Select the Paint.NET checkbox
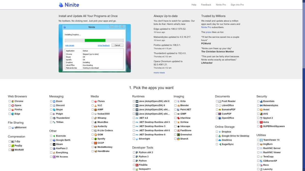The width and height of the screenshot is (305, 171). pyautogui.click(x=175, y=110)
